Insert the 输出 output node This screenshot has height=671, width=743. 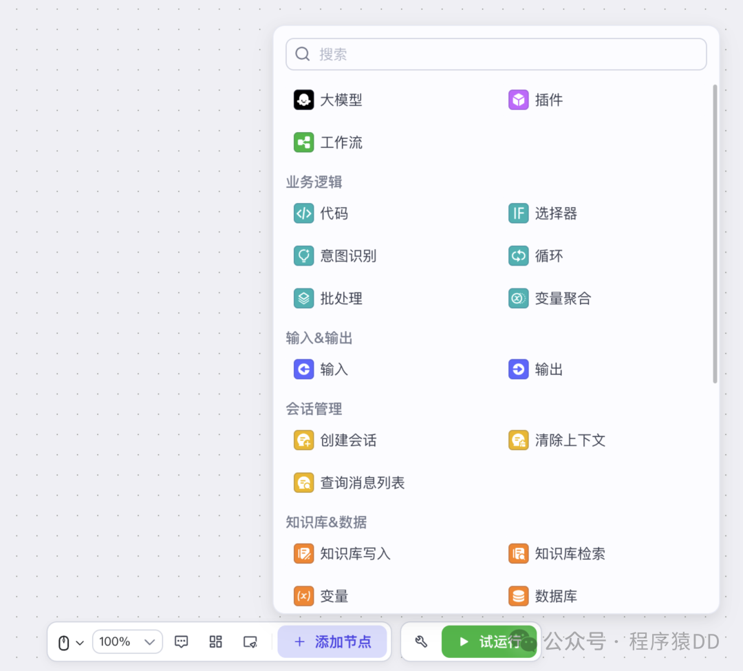click(x=535, y=369)
